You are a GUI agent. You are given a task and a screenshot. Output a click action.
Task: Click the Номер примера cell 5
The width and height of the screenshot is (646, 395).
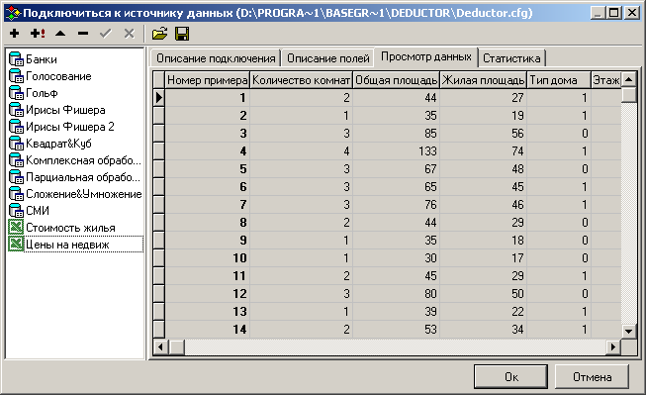pyautogui.click(x=207, y=169)
